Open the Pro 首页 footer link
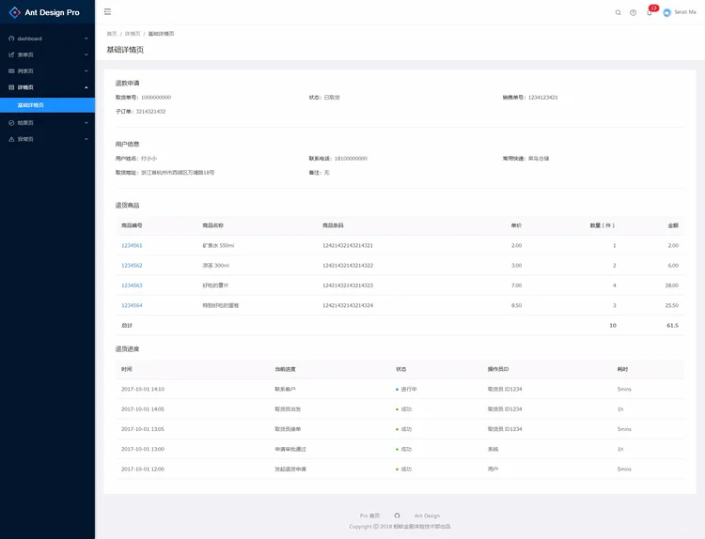Screen dimensions: 705x539 [x=369, y=516]
